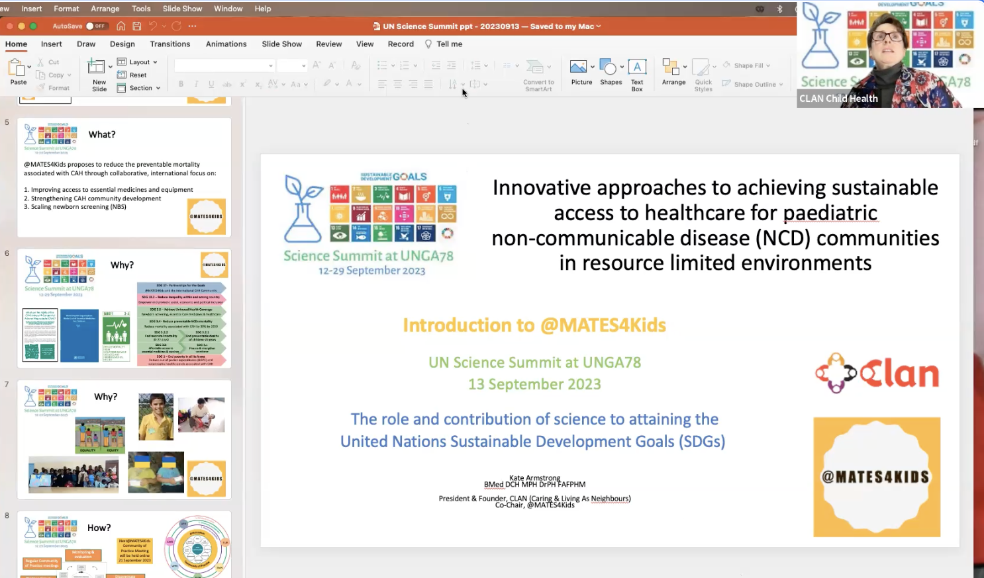Click the Save icon in title bar
This screenshot has width=984, height=578.
(x=137, y=26)
